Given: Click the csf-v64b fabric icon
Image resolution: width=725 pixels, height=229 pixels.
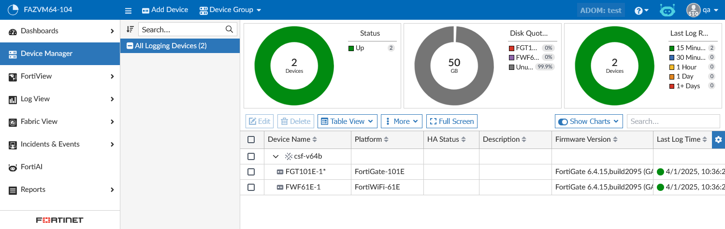Looking at the screenshot, I should pos(289,156).
